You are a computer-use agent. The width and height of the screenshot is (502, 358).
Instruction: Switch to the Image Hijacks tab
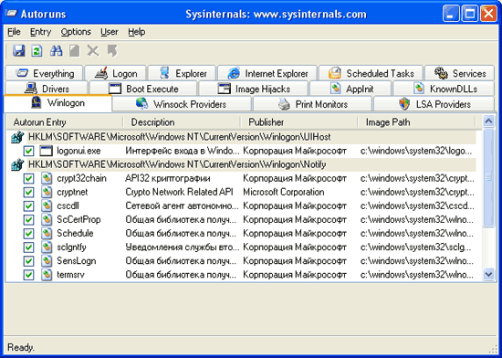pyautogui.click(x=253, y=89)
